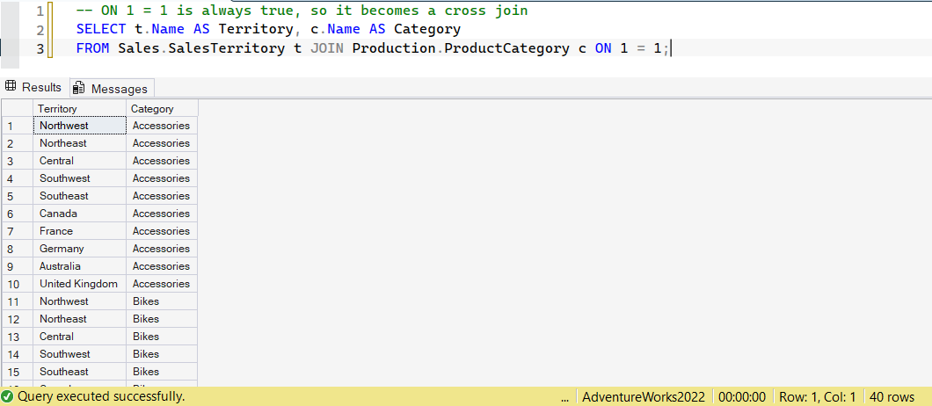Image resolution: width=932 pixels, height=406 pixels.
Task: Select the Southwest cell in row 4
Action: click(80, 178)
